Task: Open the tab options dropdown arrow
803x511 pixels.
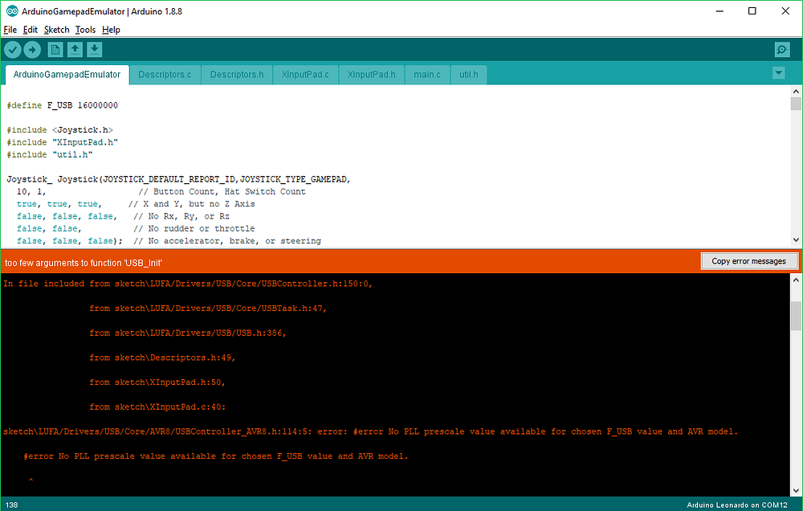Action: [778, 73]
